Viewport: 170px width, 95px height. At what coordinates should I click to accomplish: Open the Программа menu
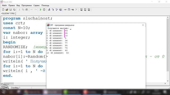[27, 5]
